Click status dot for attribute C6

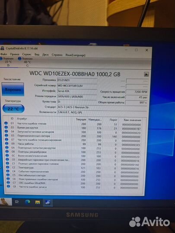coord(8,179)
